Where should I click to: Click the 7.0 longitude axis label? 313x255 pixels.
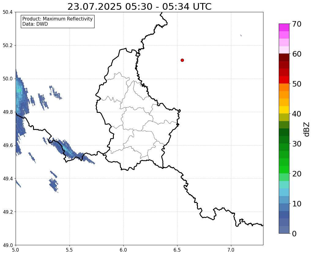(x=231, y=250)
